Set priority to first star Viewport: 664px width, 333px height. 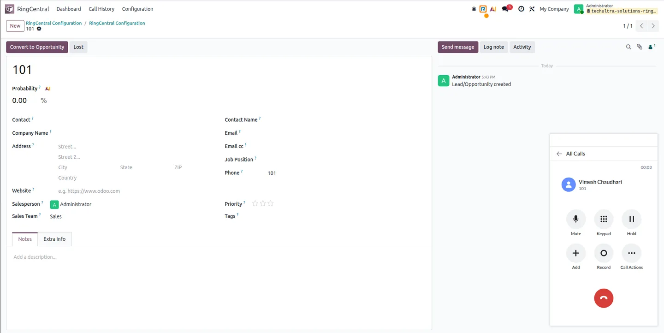(x=255, y=203)
